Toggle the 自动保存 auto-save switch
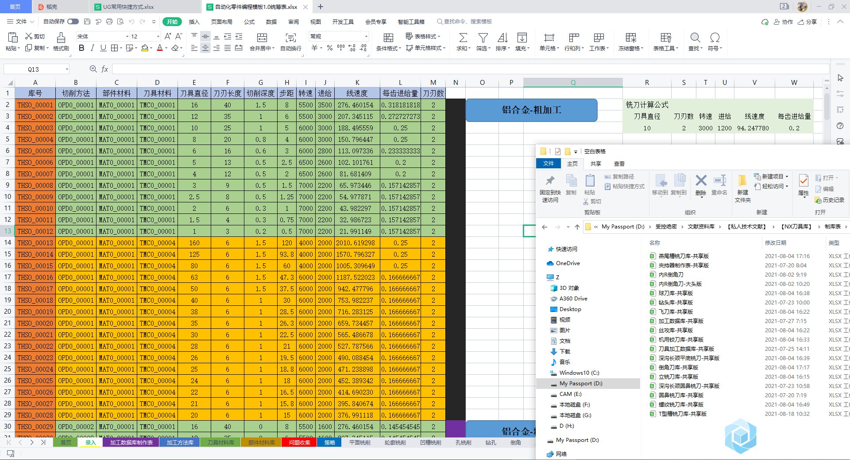Image resolution: width=850 pixels, height=460 pixels. click(x=73, y=21)
